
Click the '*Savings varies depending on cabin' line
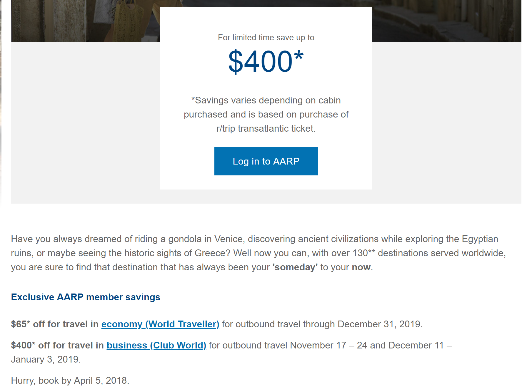tap(266, 100)
